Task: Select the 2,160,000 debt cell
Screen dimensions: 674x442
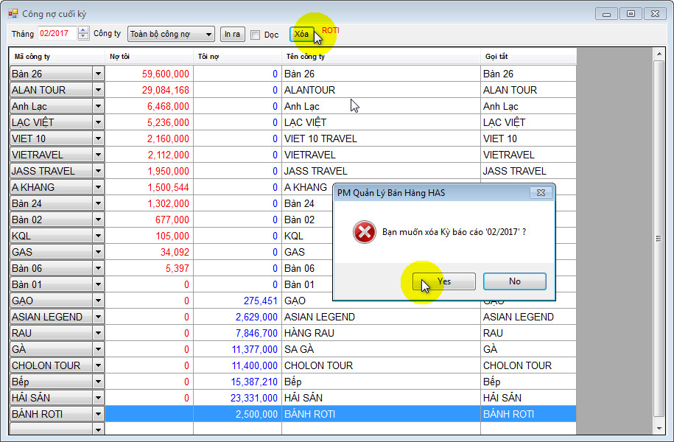Action: pos(149,138)
